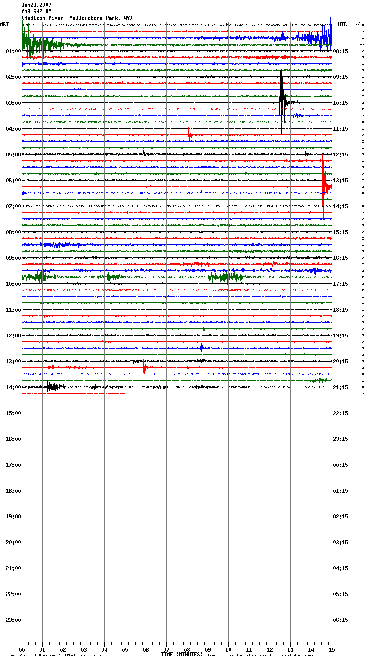Click minute 03 on the bottom axis
Screen dimensions: 366x661
(84, 650)
